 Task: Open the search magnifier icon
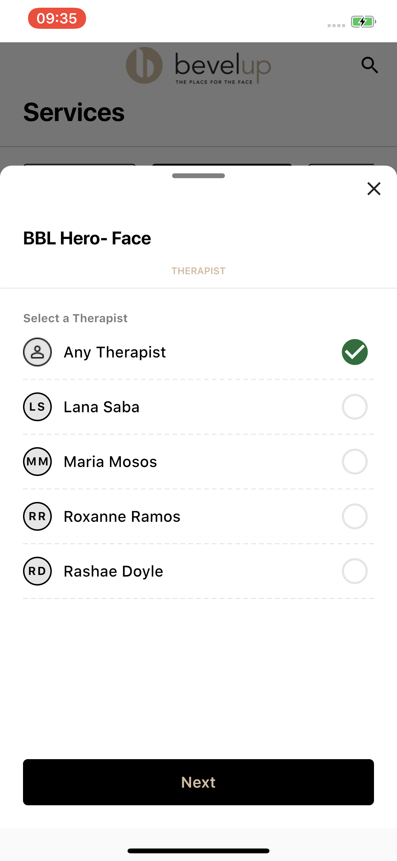(x=370, y=65)
